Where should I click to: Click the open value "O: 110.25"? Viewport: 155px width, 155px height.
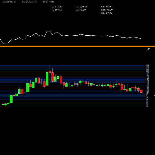pos(57,7)
